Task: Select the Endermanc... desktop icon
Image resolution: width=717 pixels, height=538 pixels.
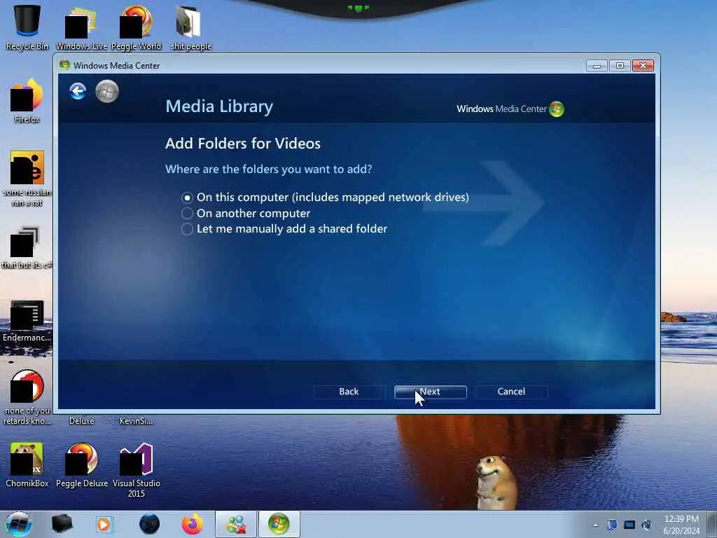Action: pos(27,321)
